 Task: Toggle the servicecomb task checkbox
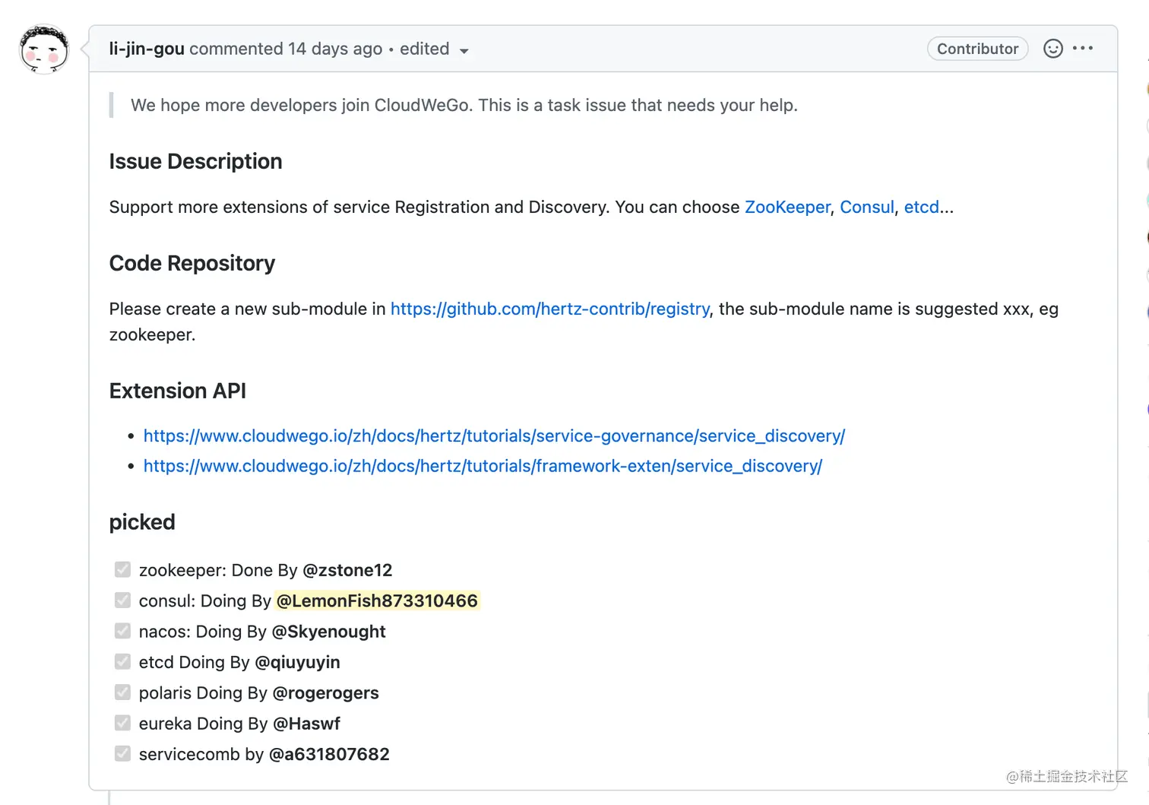122,753
